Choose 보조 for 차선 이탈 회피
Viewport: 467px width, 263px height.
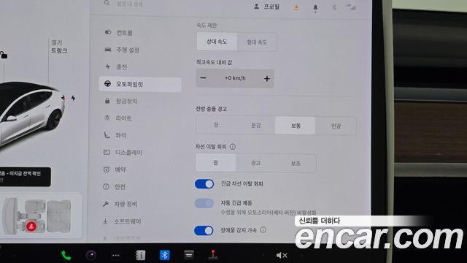coord(296,163)
